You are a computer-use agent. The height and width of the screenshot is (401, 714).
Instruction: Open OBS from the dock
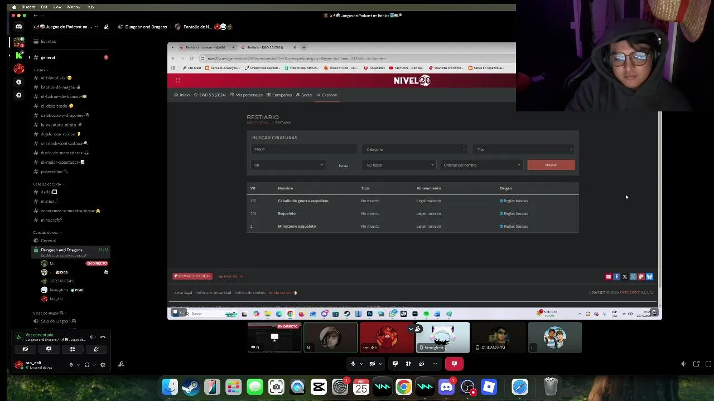click(467, 387)
